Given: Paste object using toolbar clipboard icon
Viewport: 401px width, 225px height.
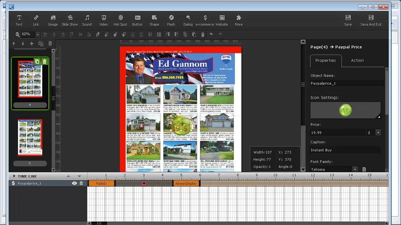Looking at the screenshot, I should tap(194, 34).
